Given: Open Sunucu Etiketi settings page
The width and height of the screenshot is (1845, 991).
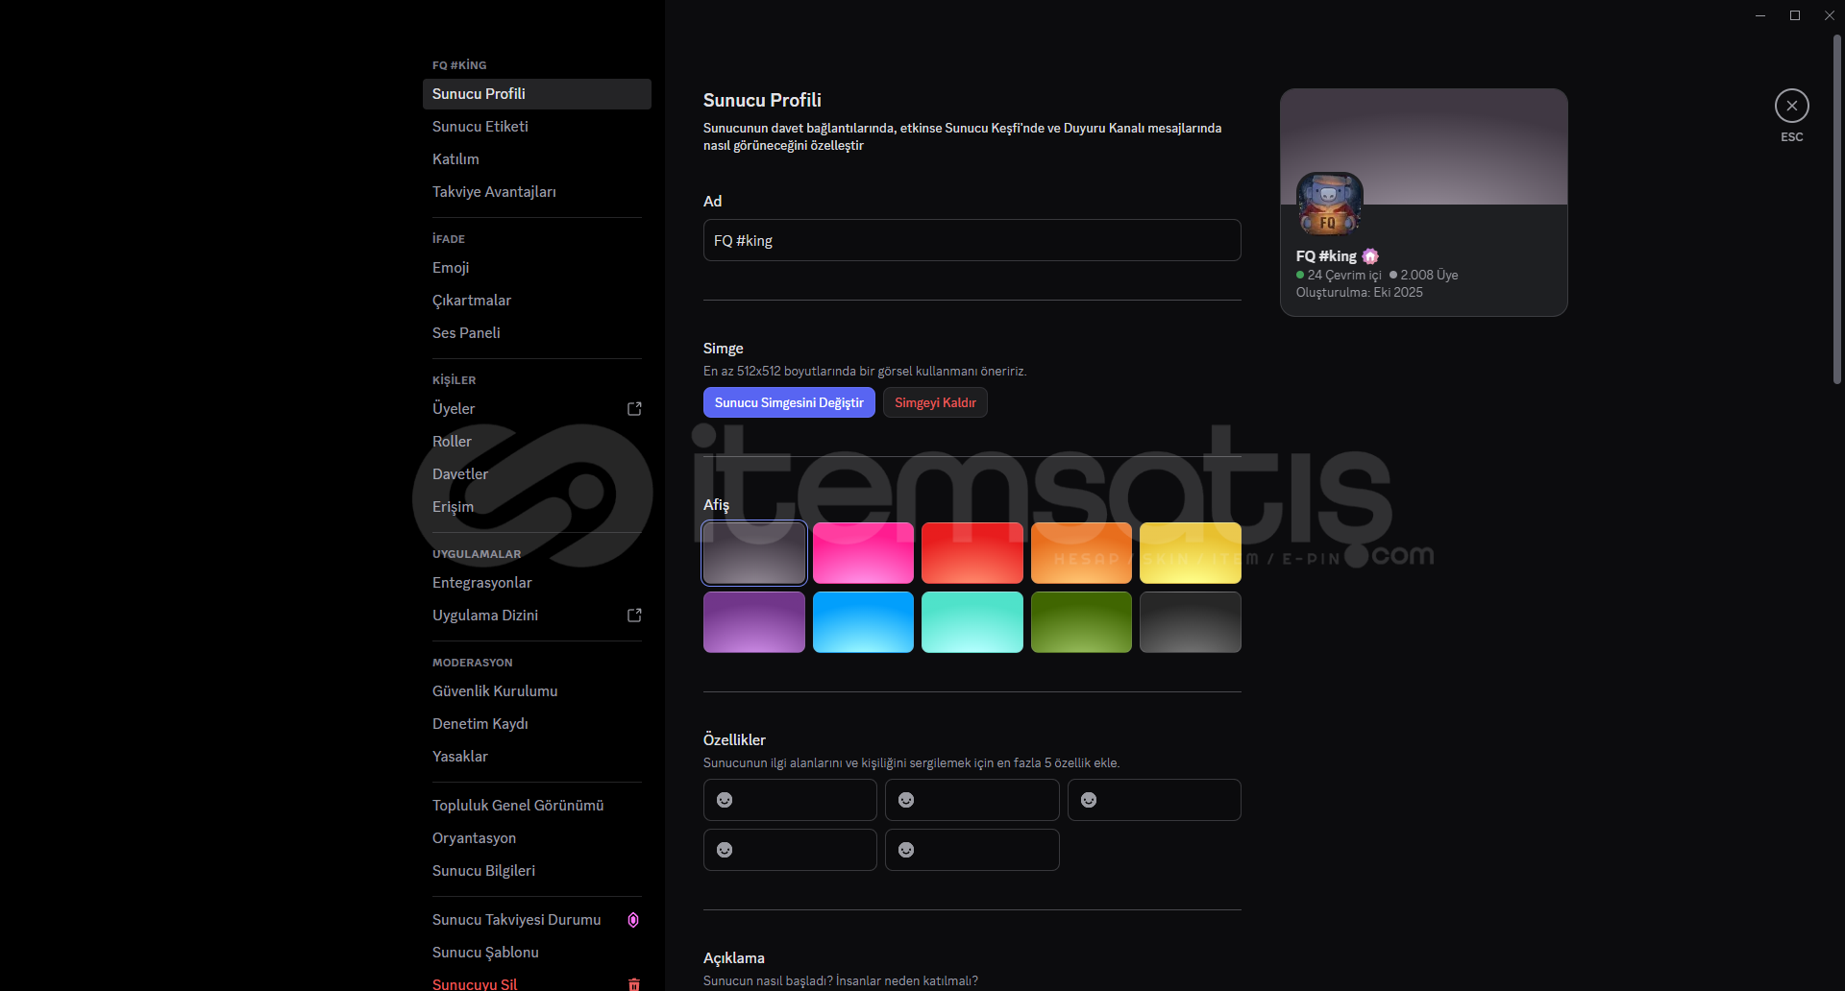Looking at the screenshot, I should click(x=480, y=127).
